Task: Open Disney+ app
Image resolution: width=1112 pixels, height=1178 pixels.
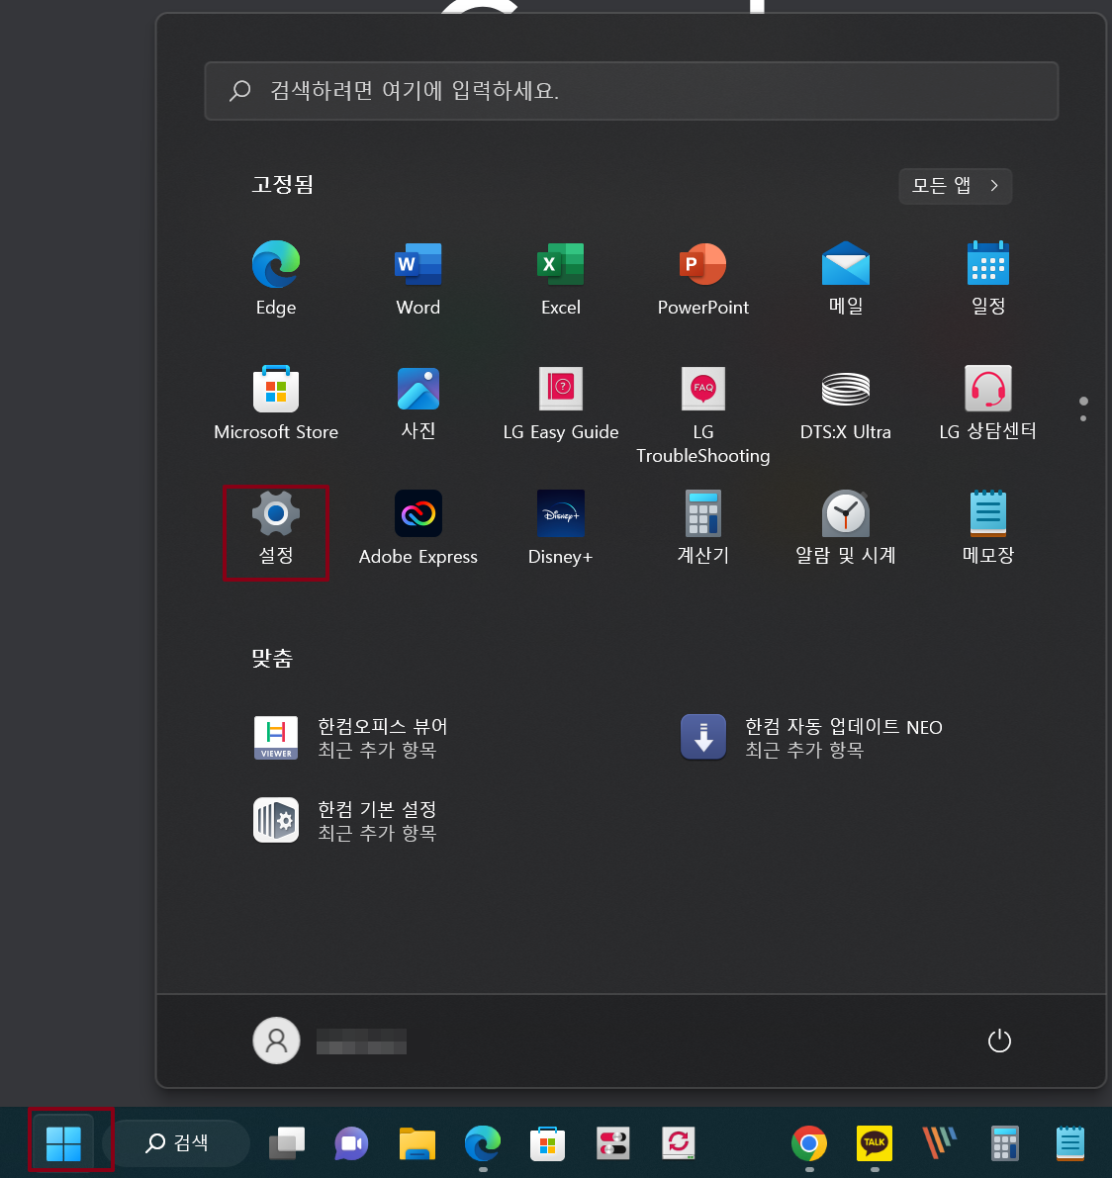Action: pyautogui.click(x=561, y=529)
